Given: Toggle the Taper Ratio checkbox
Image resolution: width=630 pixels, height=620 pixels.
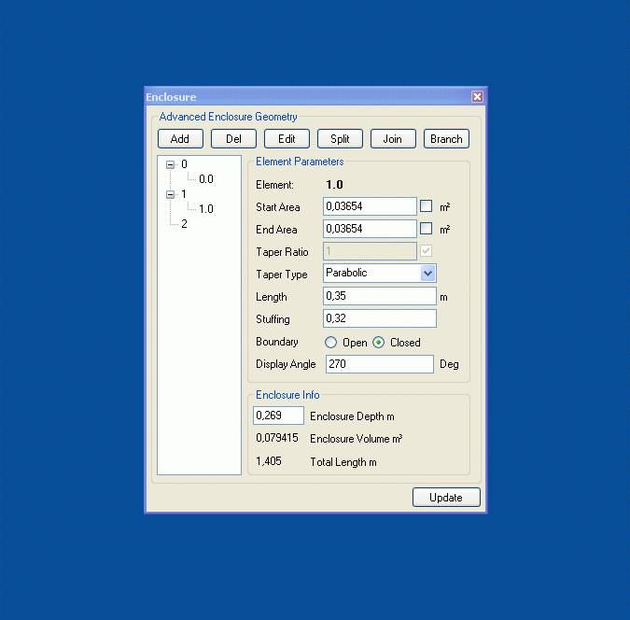Looking at the screenshot, I should [x=426, y=251].
